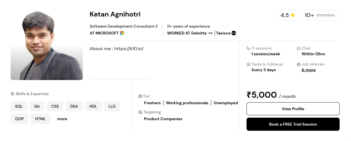Select the DSA skill tag
This screenshot has height=141, width=351.
[x=74, y=106]
